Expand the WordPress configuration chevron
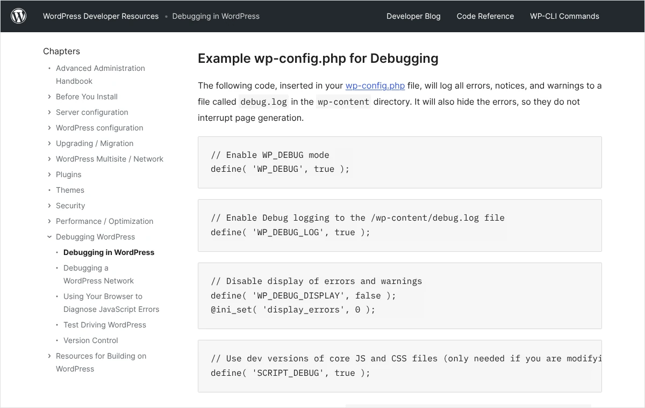 (x=49, y=128)
